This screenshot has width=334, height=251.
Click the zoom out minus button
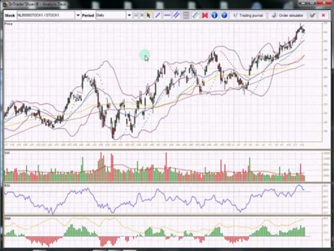coord(136,15)
